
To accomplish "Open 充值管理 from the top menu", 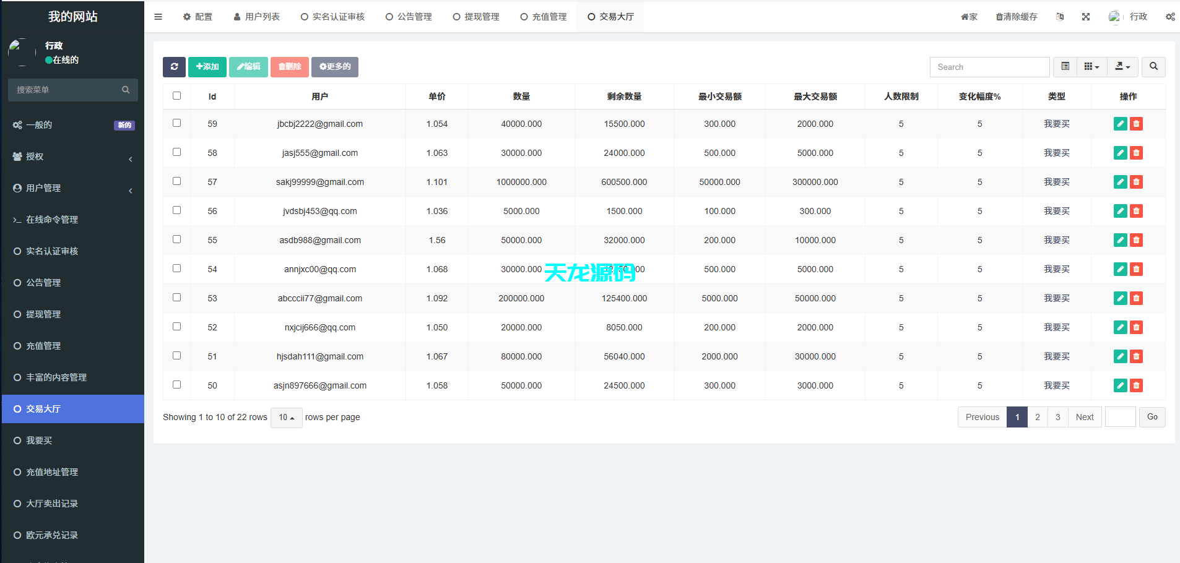I will coord(543,17).
